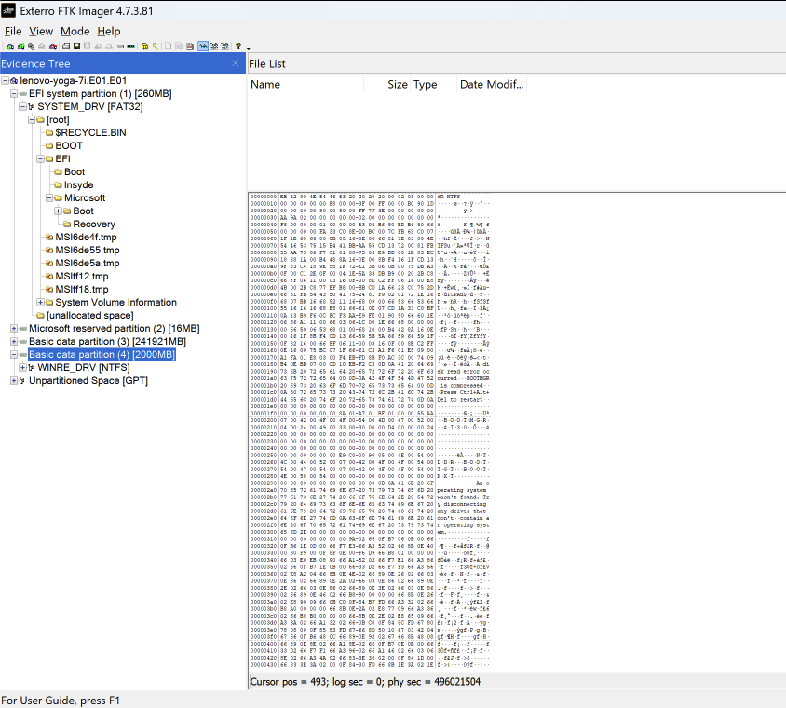Select the deleted file MSI6de55.tmp
The image size is (786, 708).
(88, 250)
